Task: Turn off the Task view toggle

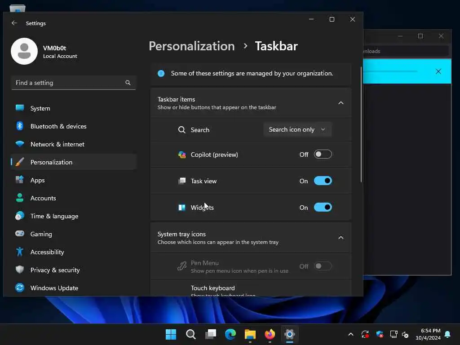Action: point(323,181)
